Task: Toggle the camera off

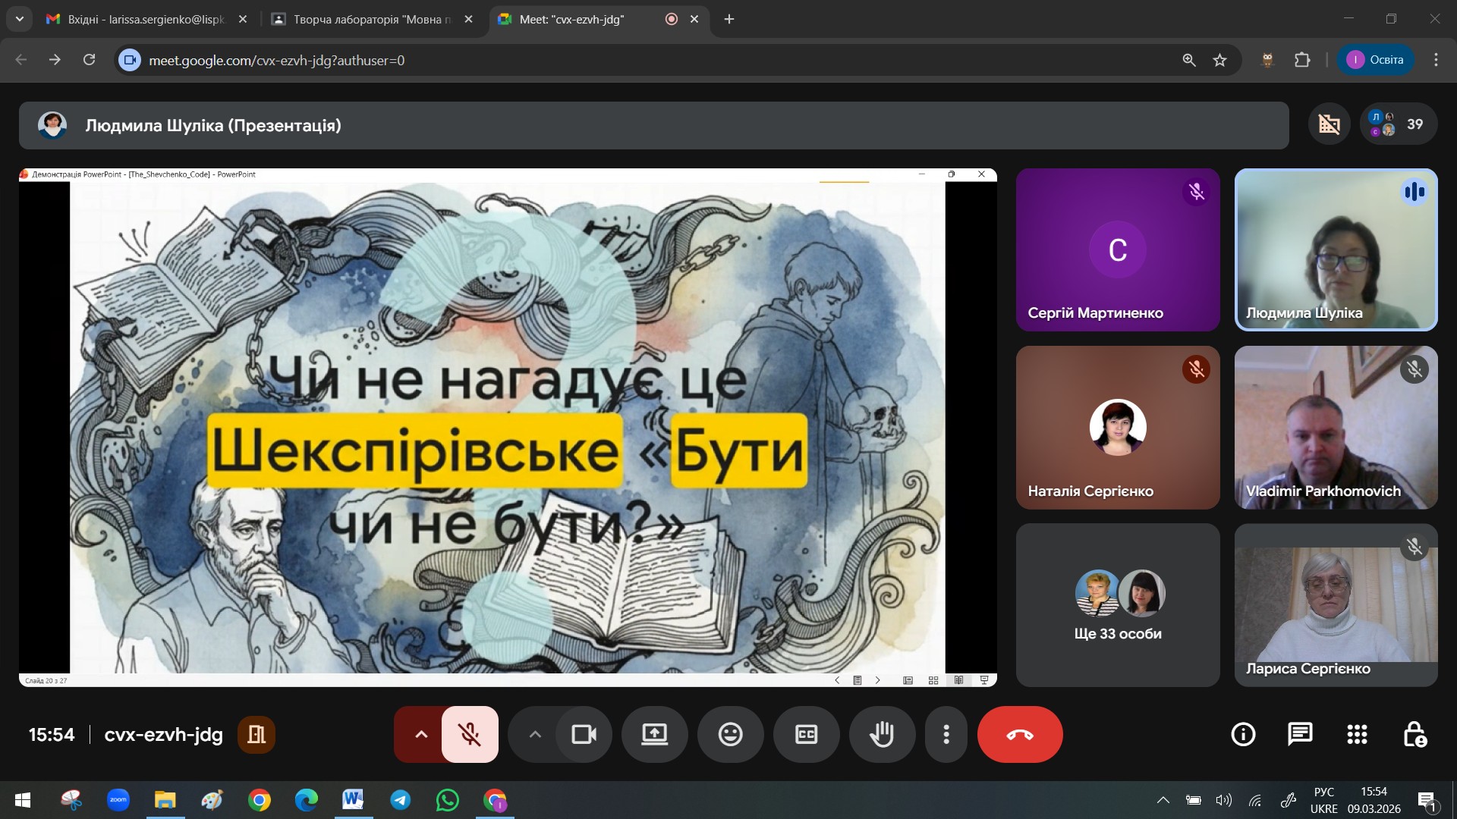Action: [584, 734]
